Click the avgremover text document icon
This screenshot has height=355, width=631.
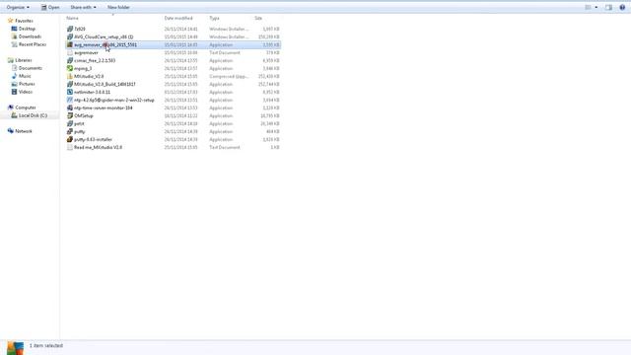70,52
